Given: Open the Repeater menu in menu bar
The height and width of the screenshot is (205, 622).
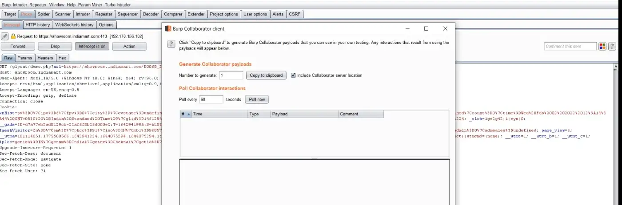Looking at the screenshot, I should point(38,4).
